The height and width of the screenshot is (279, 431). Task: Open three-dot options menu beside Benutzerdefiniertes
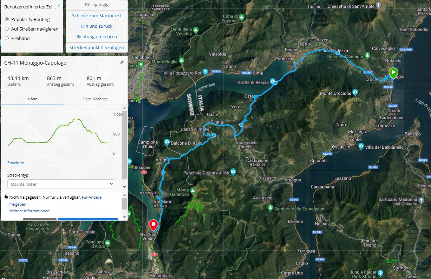tap(59, 6)
